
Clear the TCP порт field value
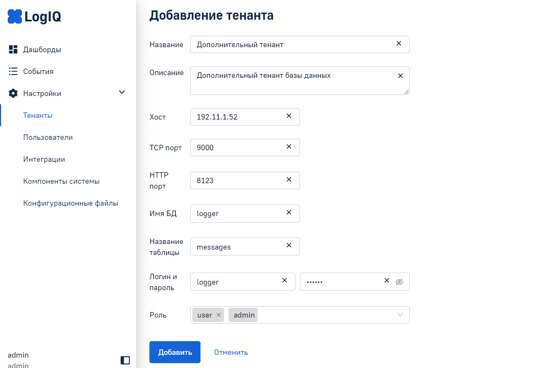(289, 147)
